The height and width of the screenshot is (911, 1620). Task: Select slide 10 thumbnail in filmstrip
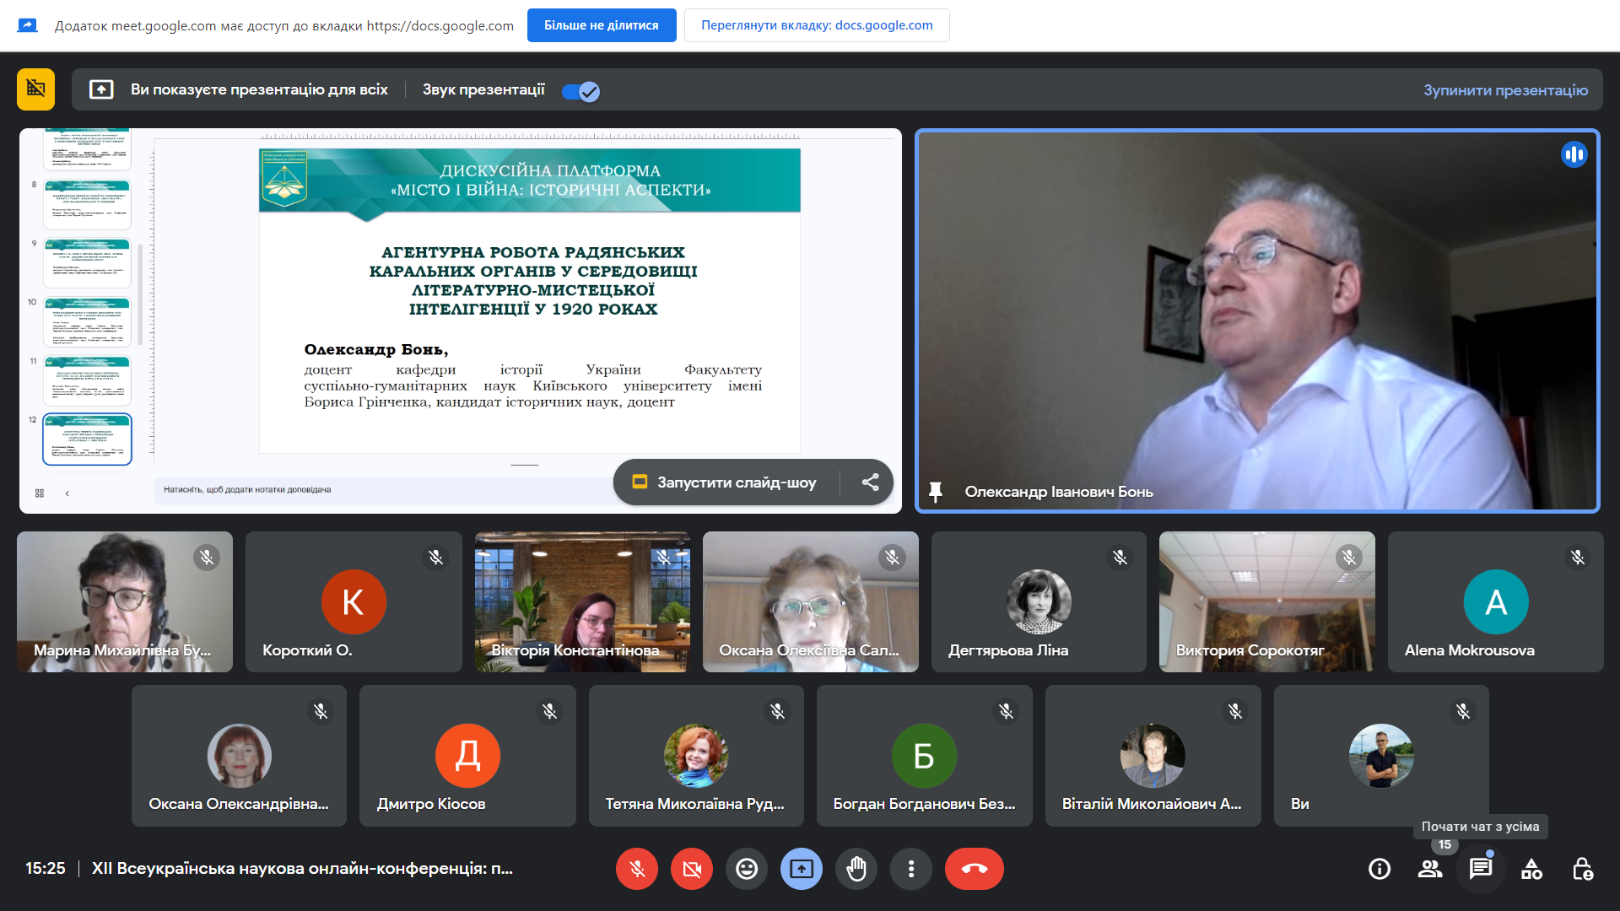(x=87, y=321)
